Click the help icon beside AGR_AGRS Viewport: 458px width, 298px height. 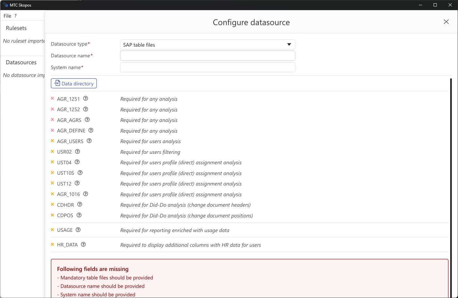coord(87,120)
